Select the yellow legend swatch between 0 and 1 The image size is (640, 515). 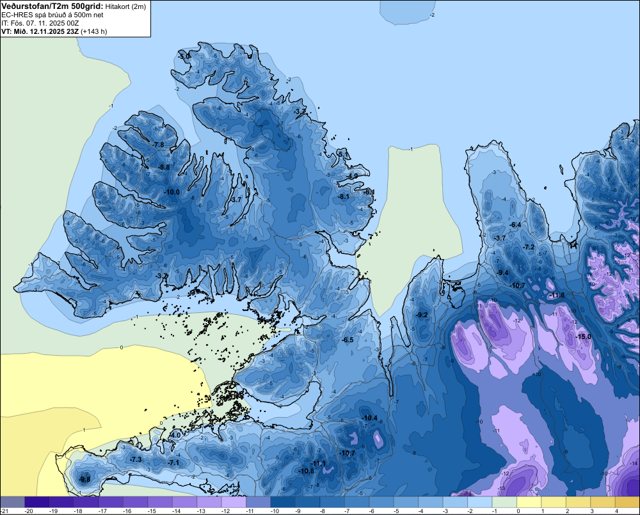point(529,502)
